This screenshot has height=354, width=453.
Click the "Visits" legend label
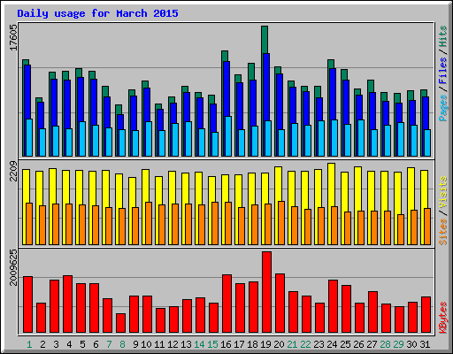pos(443,192)
